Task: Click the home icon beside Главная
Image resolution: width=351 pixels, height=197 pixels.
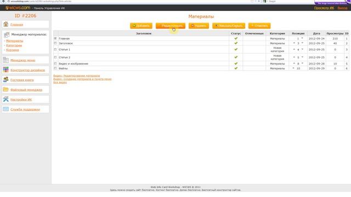Action: 6,24
